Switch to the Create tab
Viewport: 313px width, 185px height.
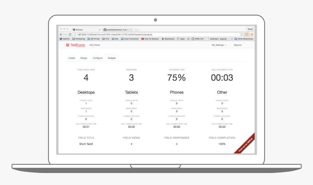tap(72, 58)
